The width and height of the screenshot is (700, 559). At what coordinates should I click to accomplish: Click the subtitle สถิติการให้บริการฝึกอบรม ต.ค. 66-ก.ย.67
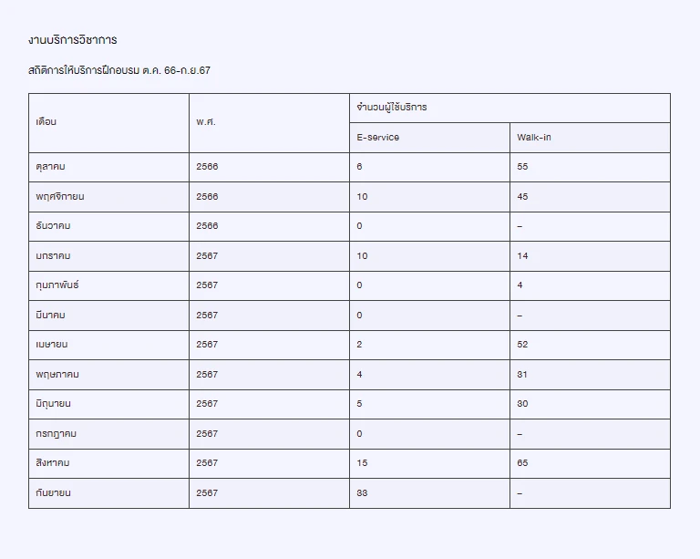(x=119, y=70)
